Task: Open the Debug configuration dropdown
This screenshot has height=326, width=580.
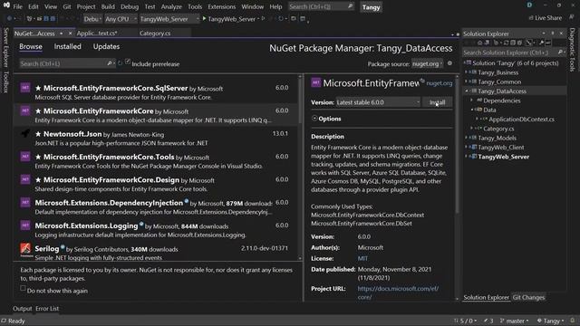Action: click(x=92, y=19)
